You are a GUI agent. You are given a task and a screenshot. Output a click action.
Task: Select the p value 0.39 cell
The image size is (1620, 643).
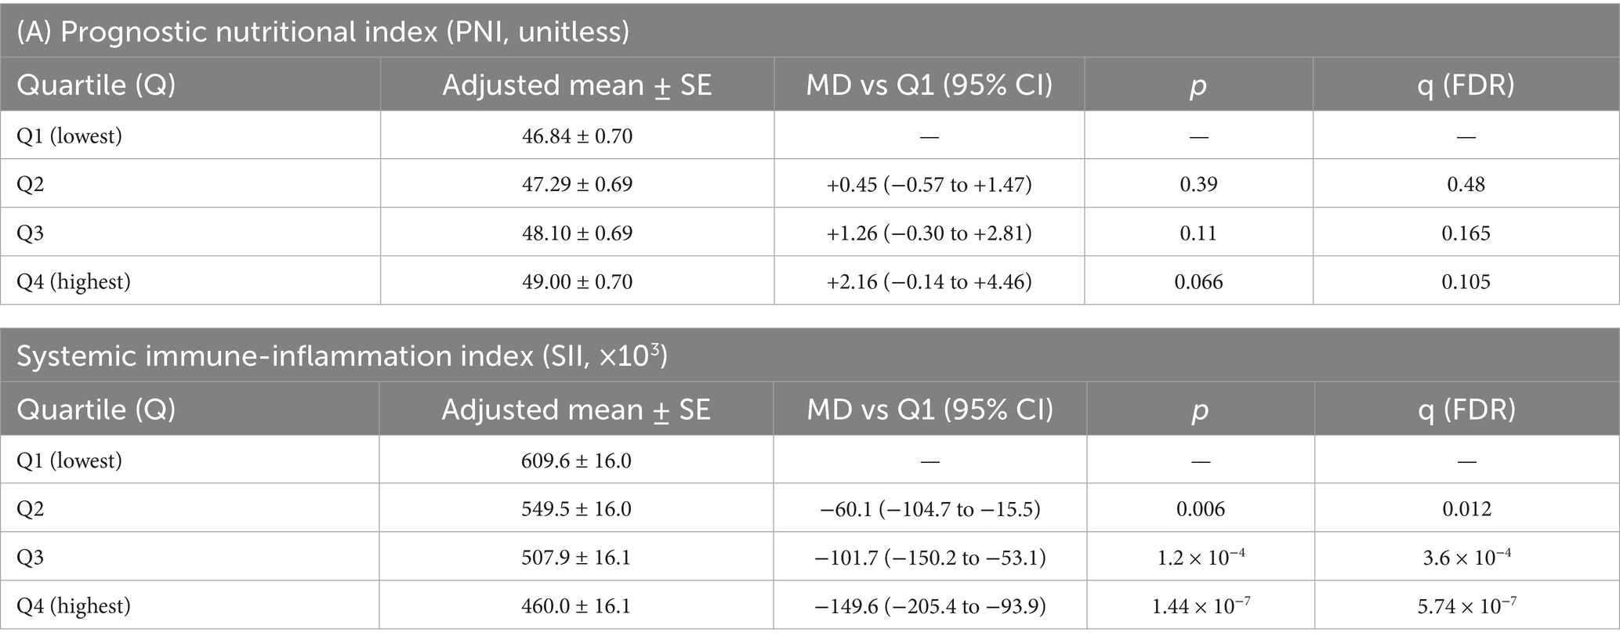[1198, 185]
